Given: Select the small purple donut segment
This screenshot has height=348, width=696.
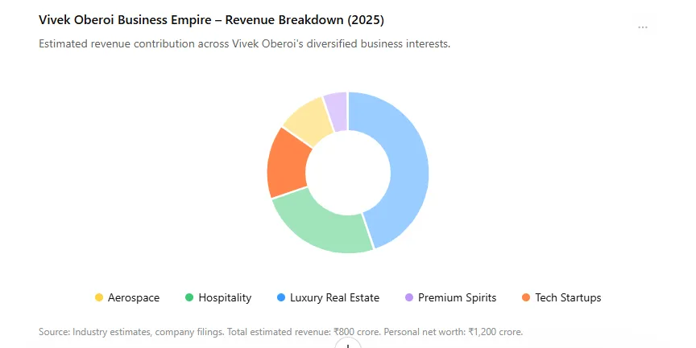Looking at the screenshot, I should tap(337, 112).
